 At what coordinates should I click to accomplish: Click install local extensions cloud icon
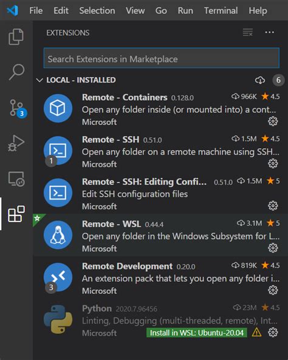tap(260, 80)
